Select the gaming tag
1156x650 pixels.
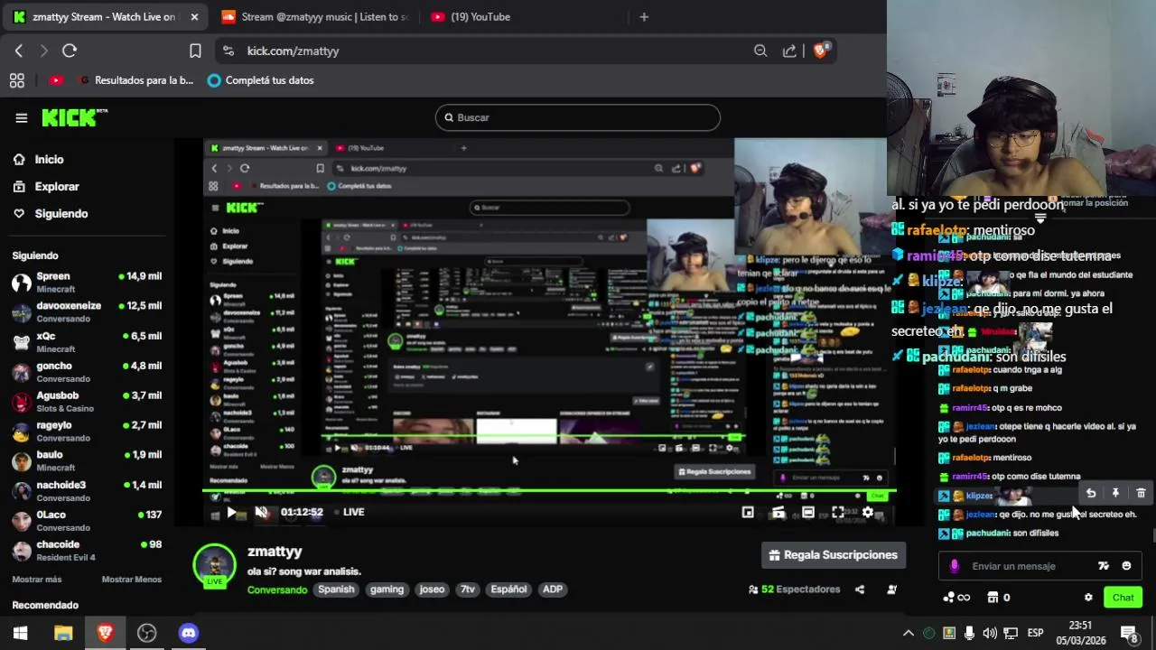click(387, 590)
